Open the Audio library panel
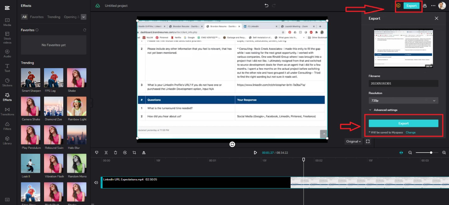The image size is (449, 205). coord(7,54)
